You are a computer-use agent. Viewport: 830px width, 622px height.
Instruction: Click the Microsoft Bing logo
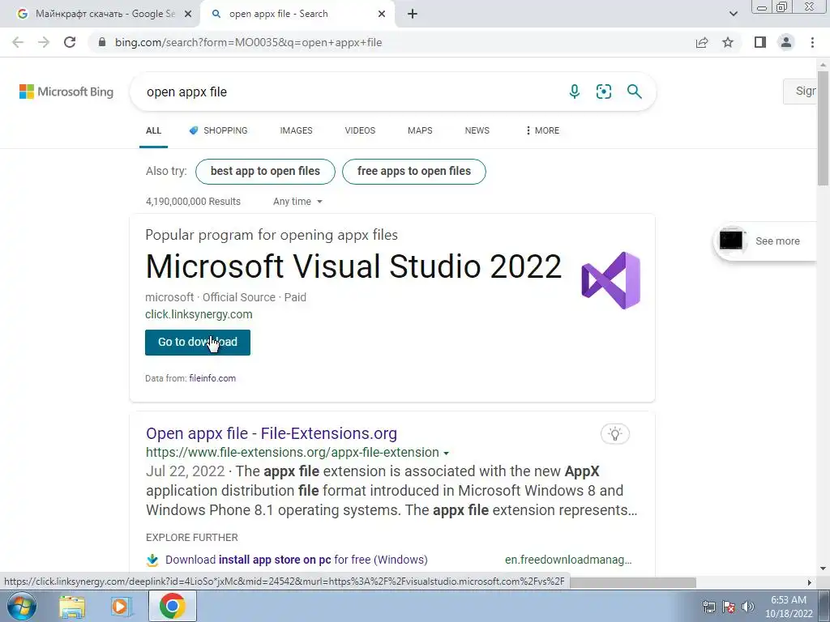(66, 92)
